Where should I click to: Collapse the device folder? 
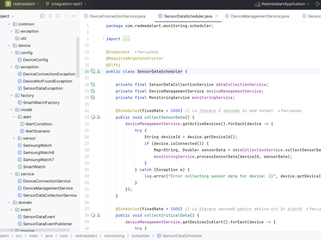(9, 45)
